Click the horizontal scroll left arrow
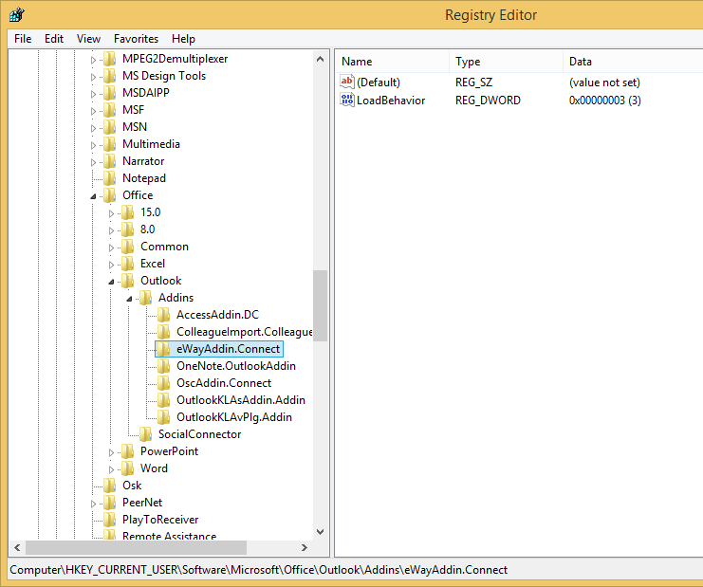 (x=17, y=547)
